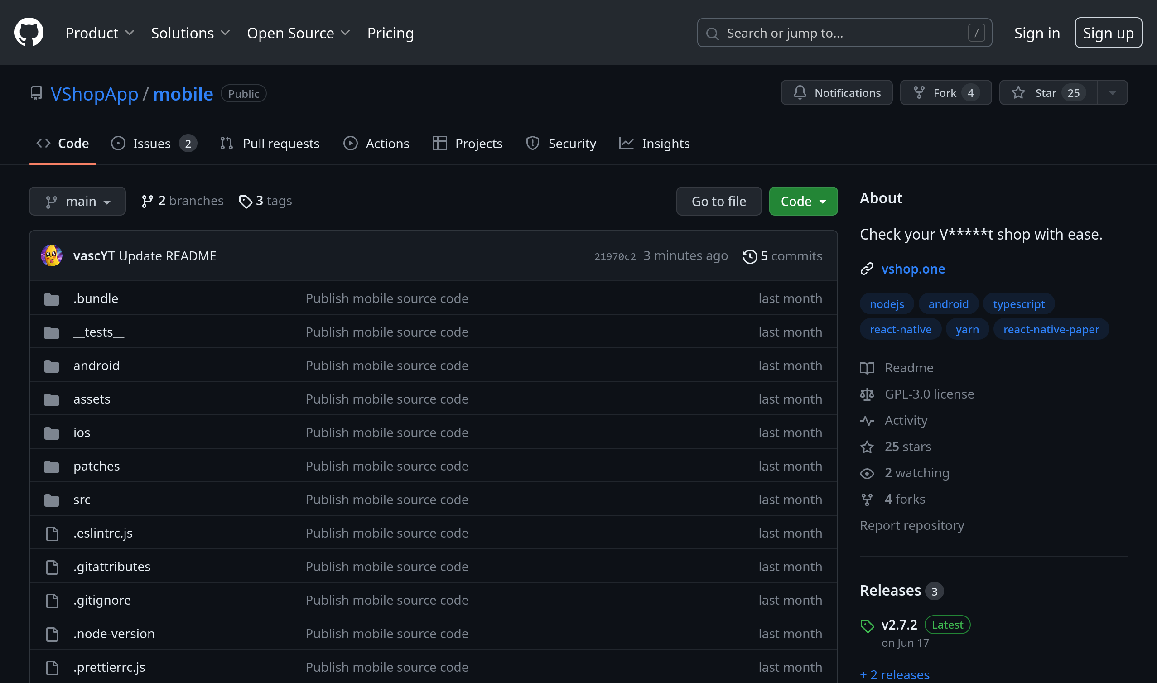Click the Notifications bell icon

[x=800, y=92]
